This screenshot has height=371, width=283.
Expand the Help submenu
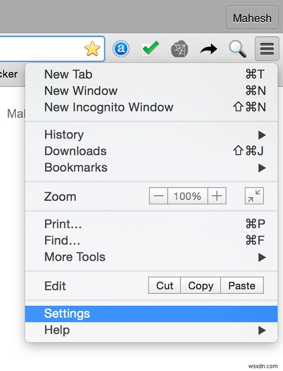point(151,330)
